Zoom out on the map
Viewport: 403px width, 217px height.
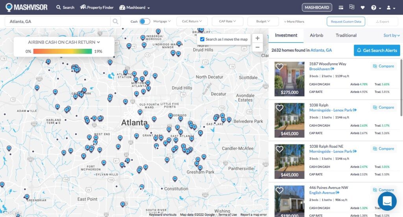(x=257, y=47)
